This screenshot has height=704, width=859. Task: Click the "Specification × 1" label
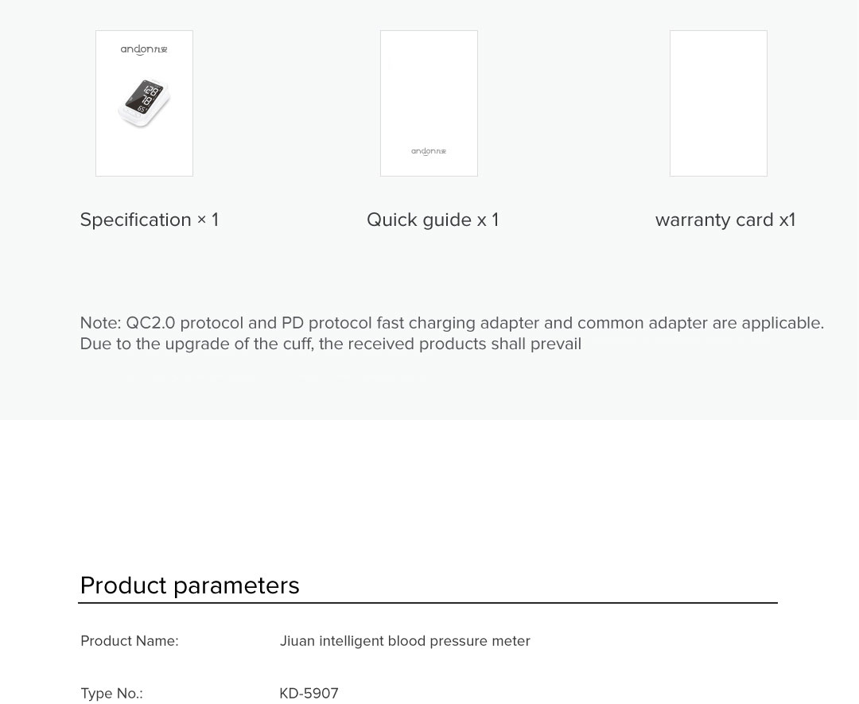click(x=149, y=220)
